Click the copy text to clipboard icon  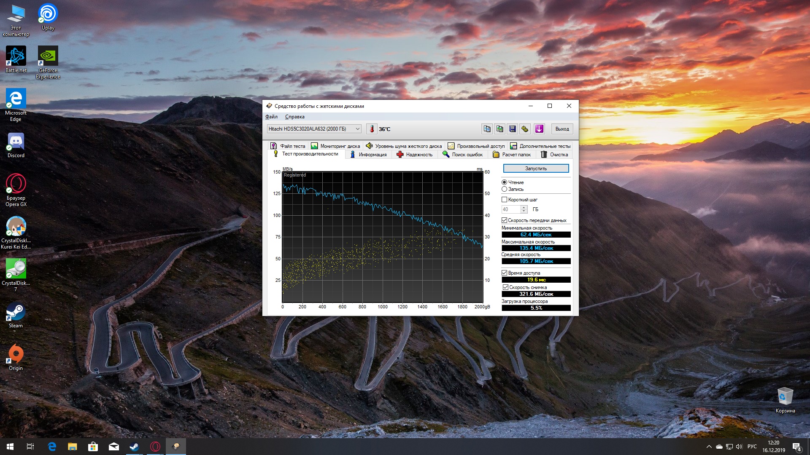pos(487,129)
